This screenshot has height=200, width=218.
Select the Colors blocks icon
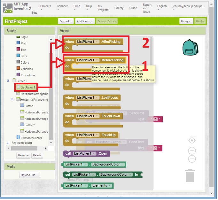18,62
